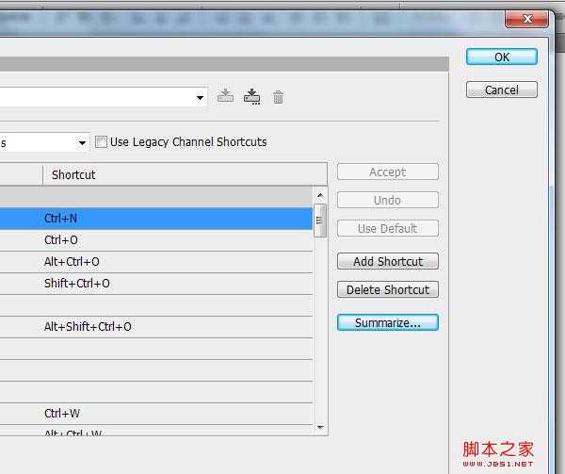The width and height of the screenshot is (565, 474).
Task: Select the Ctrl+O shortcut row
Action: point(155,240)
